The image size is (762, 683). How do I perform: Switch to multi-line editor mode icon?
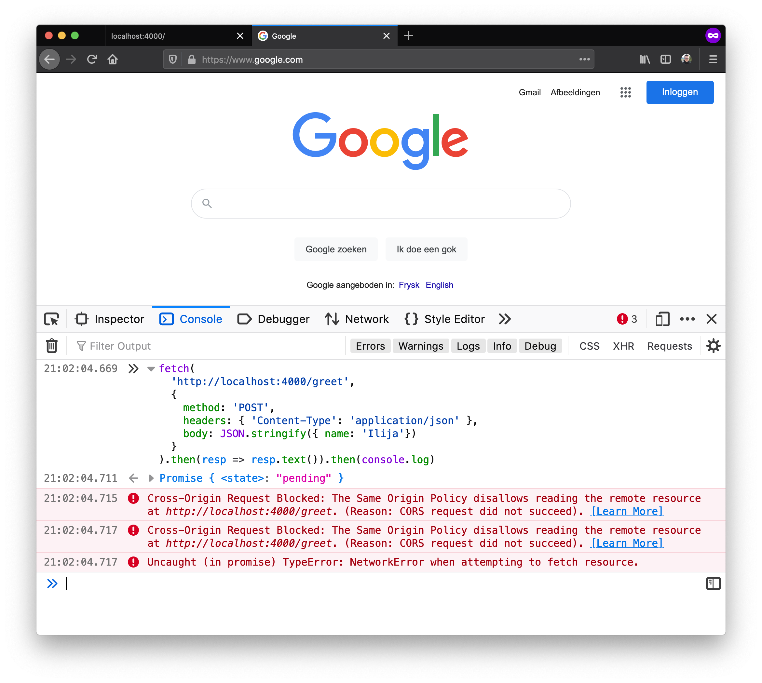click(x=713, y=583)
